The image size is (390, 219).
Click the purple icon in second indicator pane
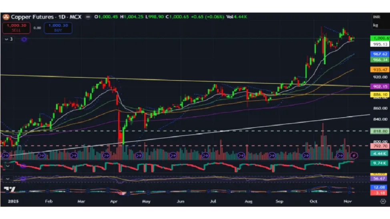pos(23,166)
